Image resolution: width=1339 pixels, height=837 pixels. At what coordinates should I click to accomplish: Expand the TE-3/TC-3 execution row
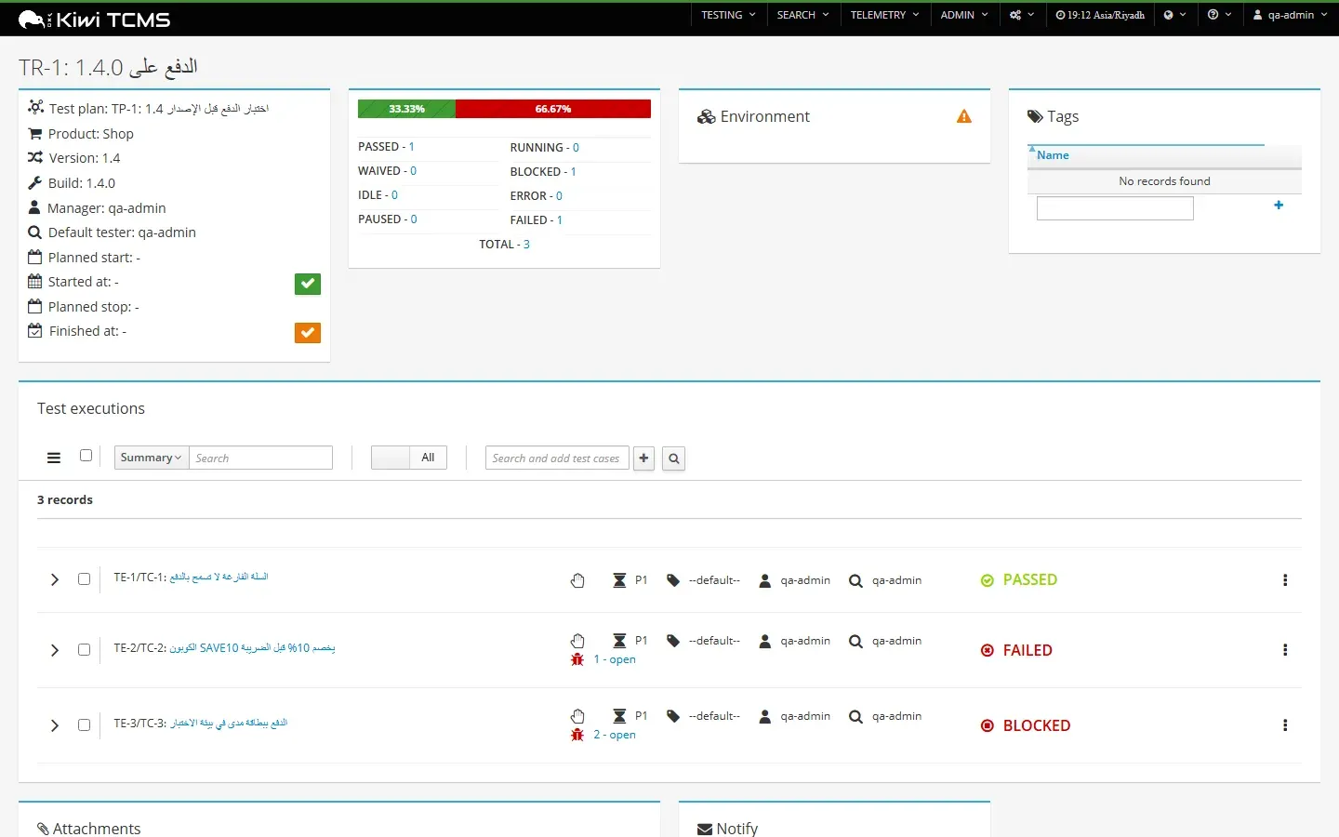pos(55,725)
